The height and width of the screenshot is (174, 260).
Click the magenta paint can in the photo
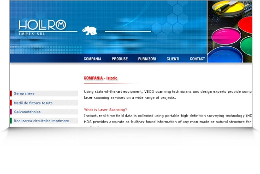226,36
